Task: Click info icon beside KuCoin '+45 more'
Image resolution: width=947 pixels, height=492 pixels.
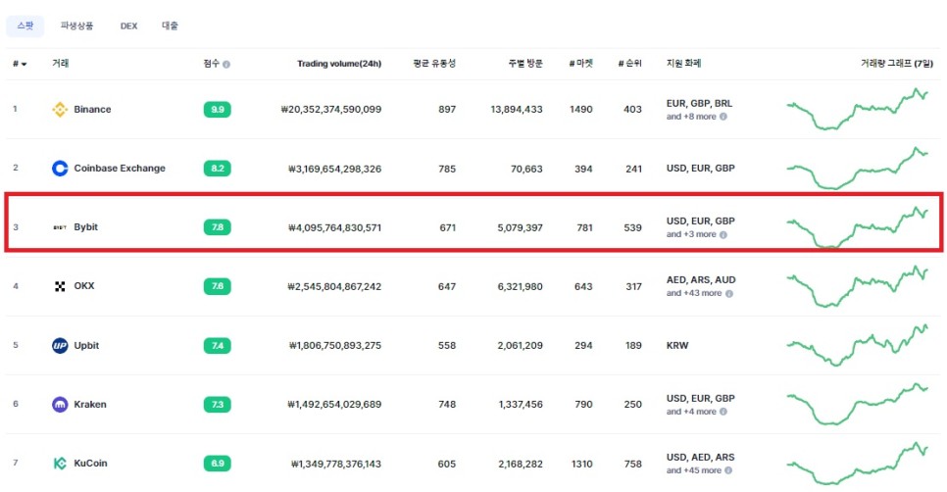Action: click(x=728, y=470)
